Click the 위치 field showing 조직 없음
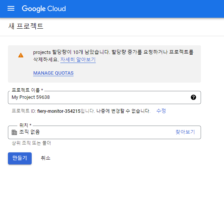This screenshot has width=224, height=198. click(104, 132)
